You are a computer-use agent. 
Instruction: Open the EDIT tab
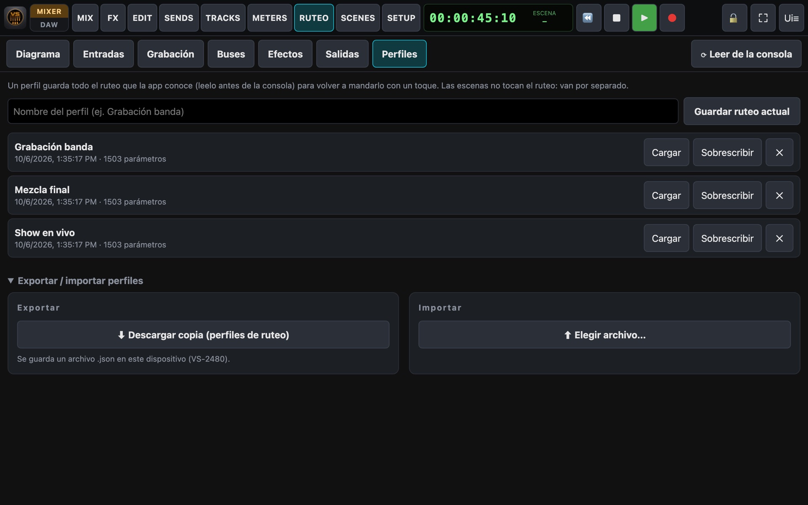tap(142, 18)
